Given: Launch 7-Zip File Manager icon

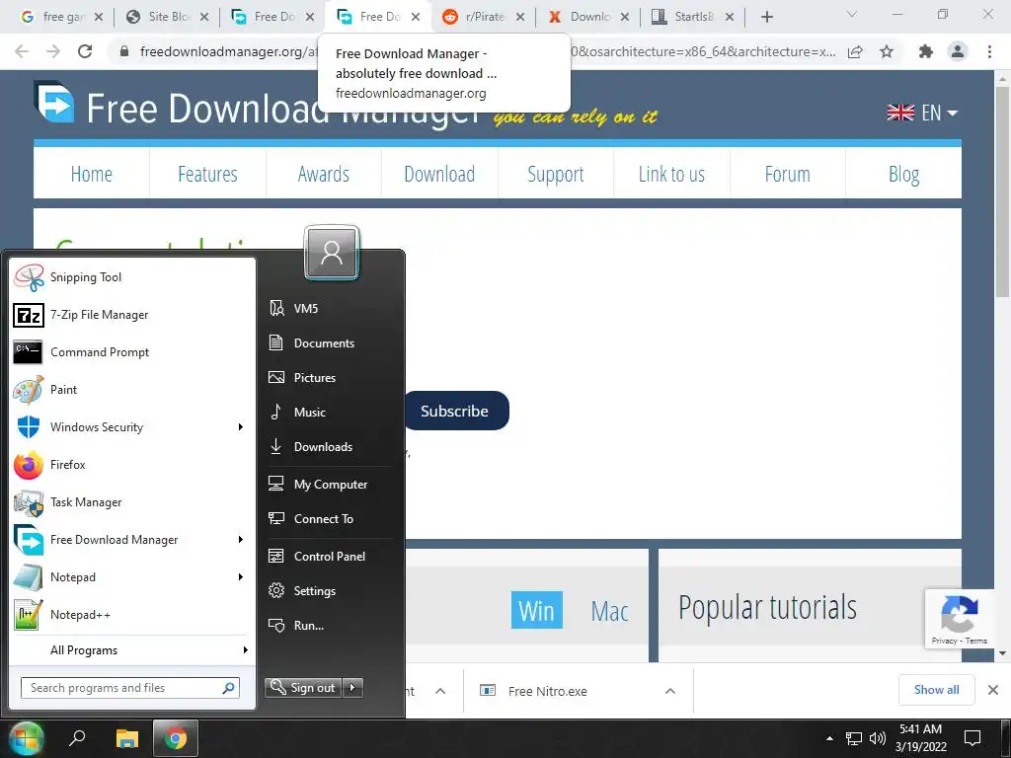Looking at the screenshot, I should pos(29,315).
